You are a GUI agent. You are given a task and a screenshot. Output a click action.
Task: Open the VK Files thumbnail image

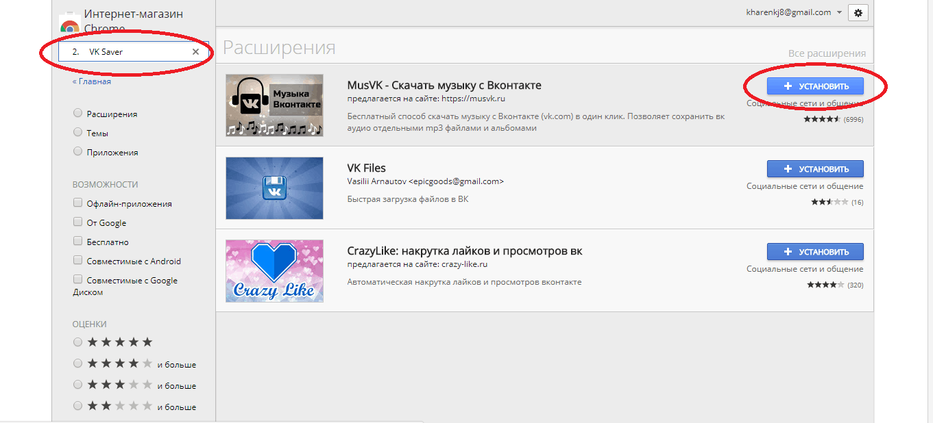[274, 188]
